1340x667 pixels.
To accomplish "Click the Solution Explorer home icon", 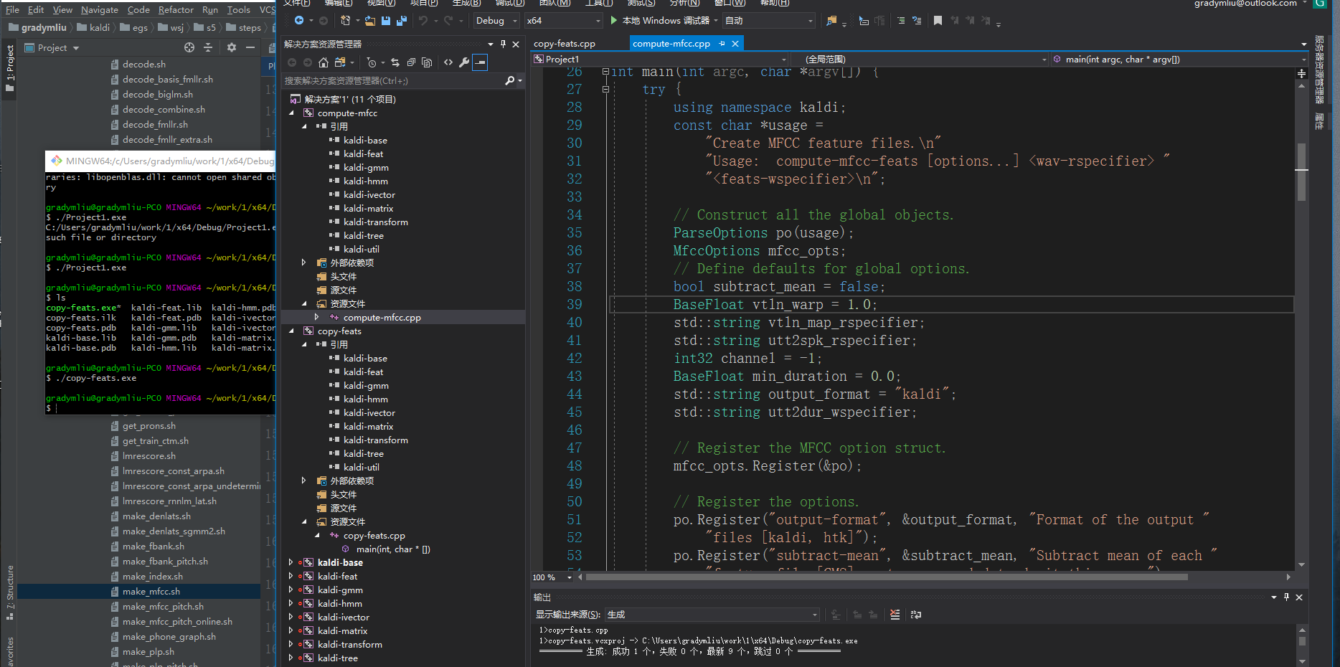I will click(324, 62).
